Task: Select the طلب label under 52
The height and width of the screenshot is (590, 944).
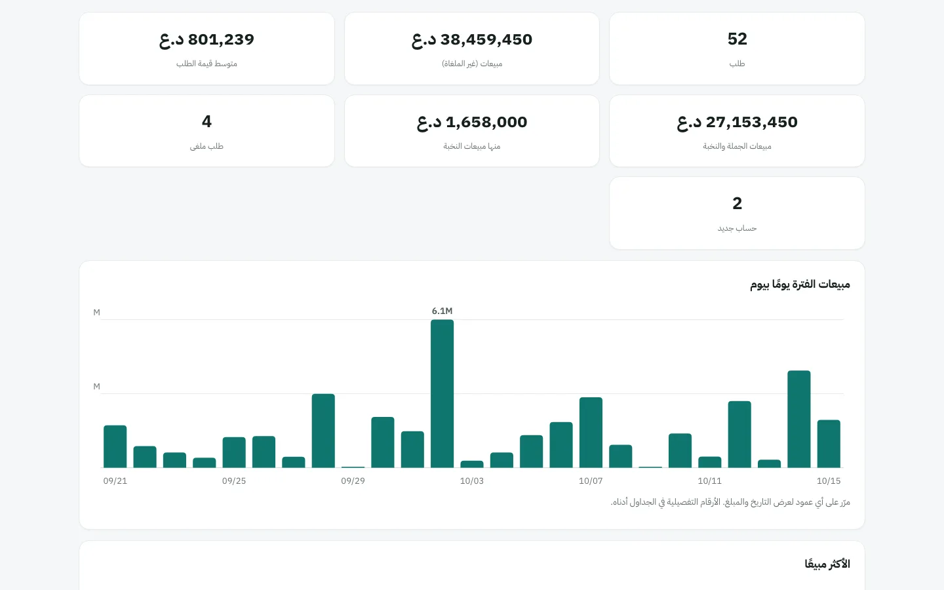Action: point(737,64)
